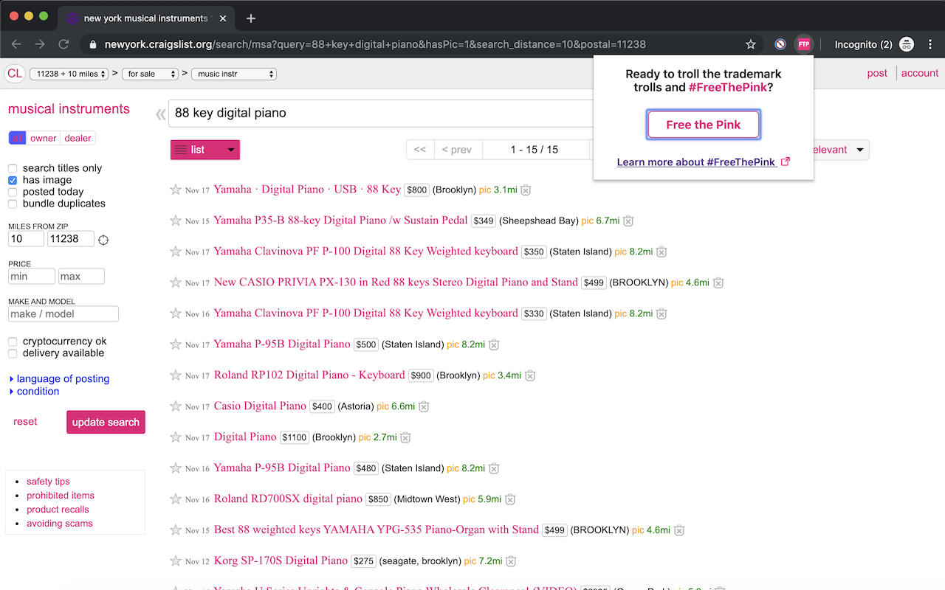Favorite the Yamaha USB 88 Key $800 listing
The width and height of the screenshot is (945, 590).
[176, 190]
